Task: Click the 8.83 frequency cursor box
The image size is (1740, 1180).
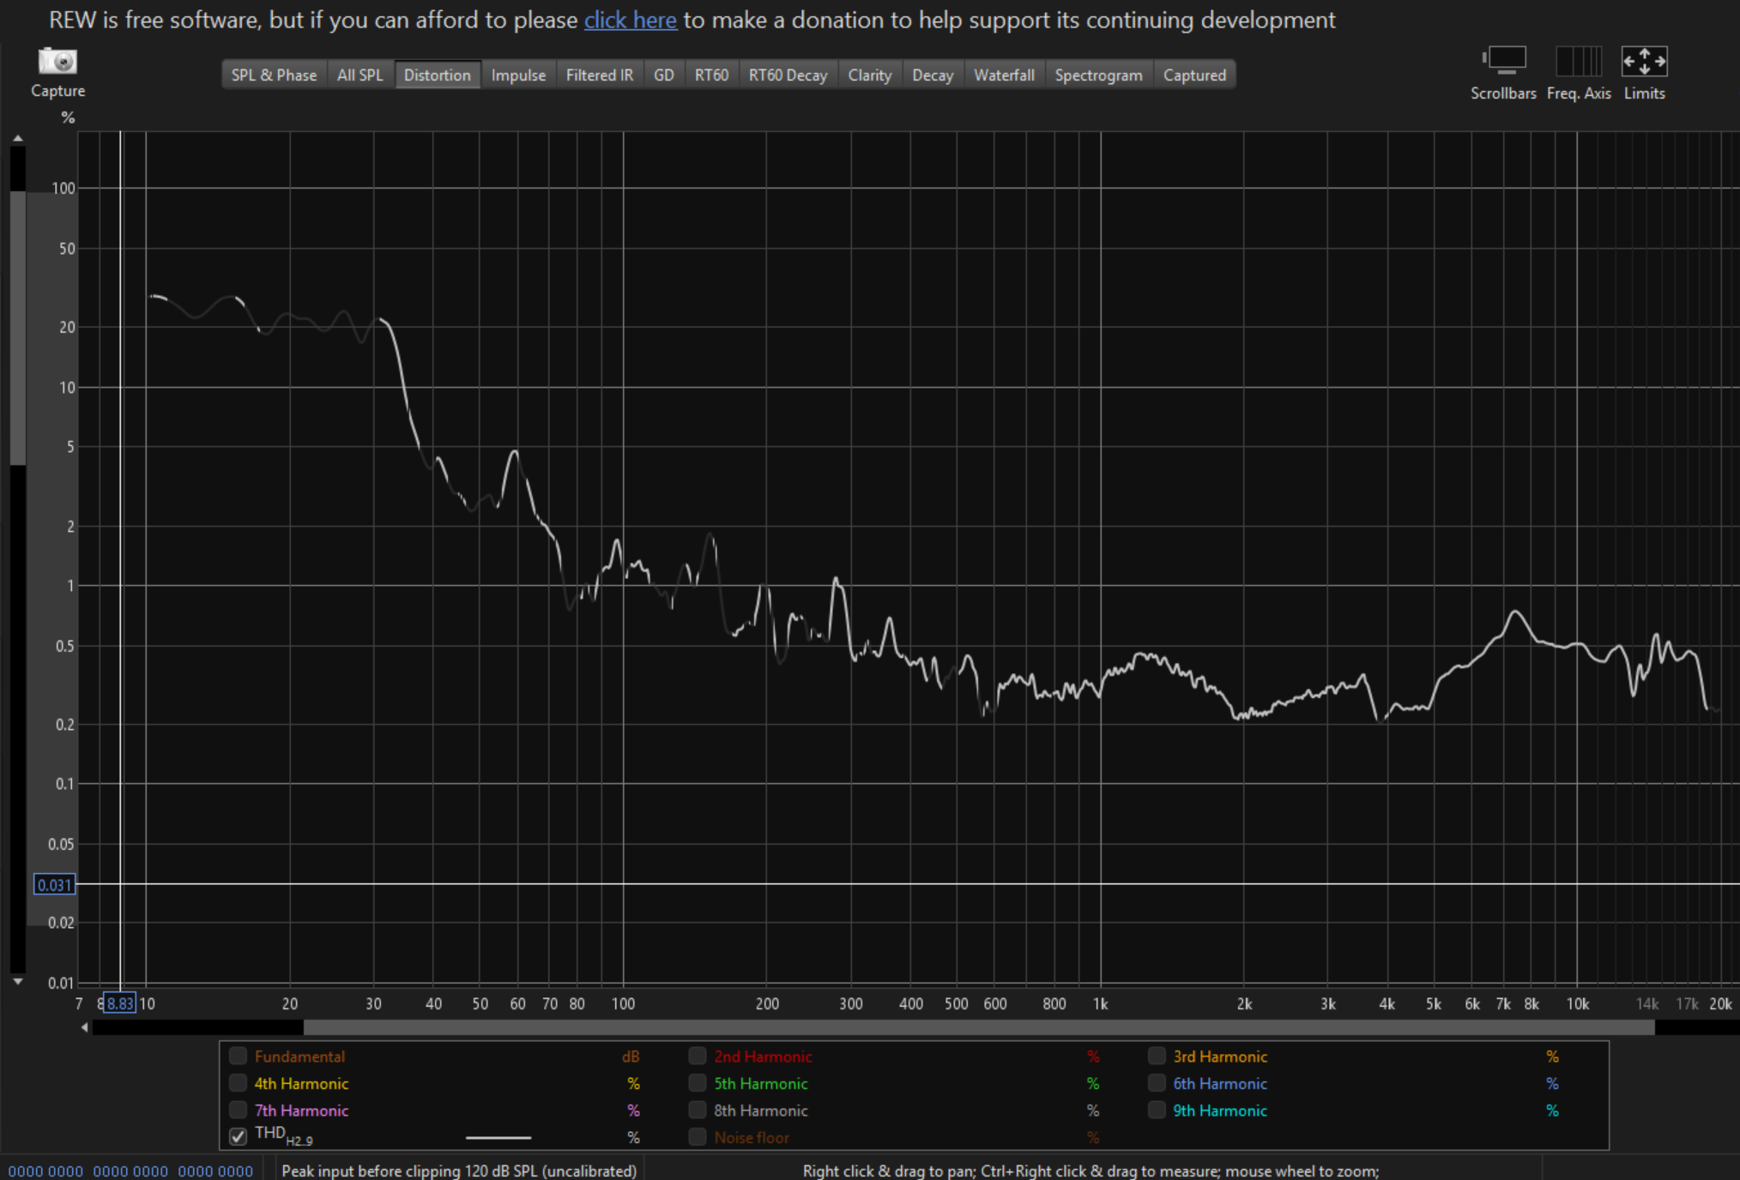Action: point(120,1003)
